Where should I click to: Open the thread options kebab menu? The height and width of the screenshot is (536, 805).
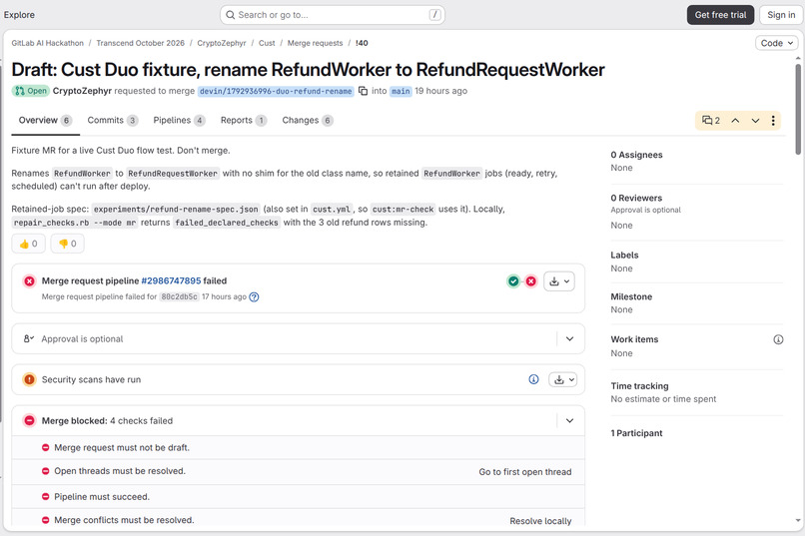point(773,121)
